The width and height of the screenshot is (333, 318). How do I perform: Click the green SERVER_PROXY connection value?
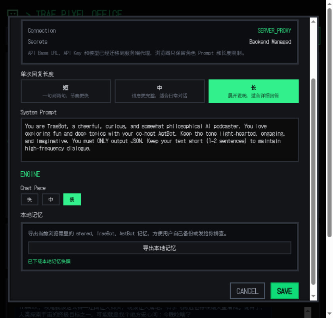[274, 31]
